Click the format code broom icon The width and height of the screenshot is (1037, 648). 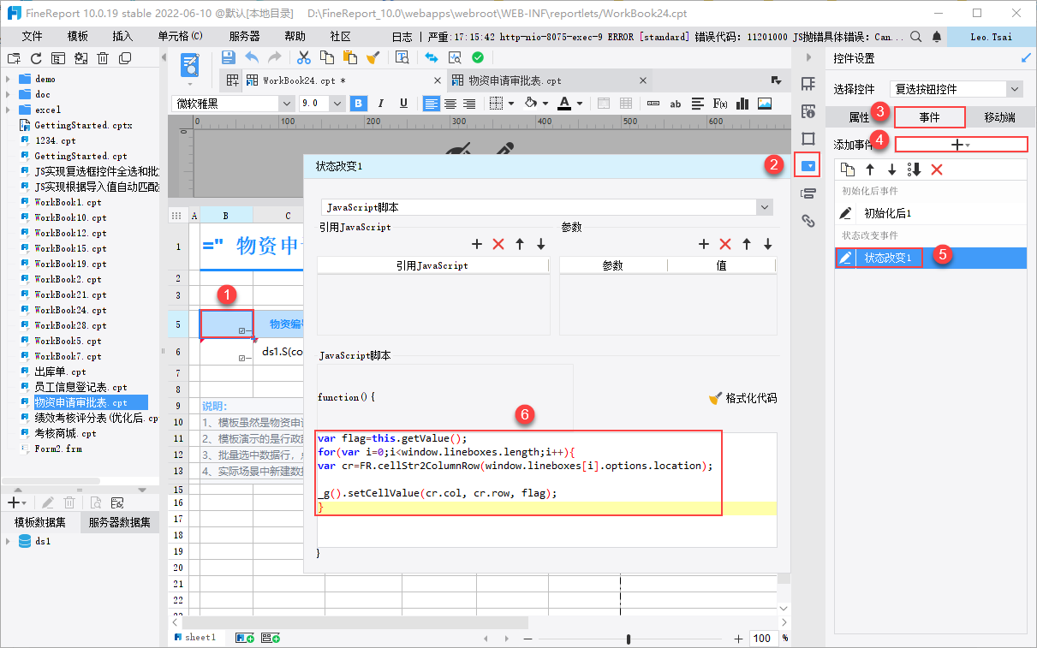(716, 398)
